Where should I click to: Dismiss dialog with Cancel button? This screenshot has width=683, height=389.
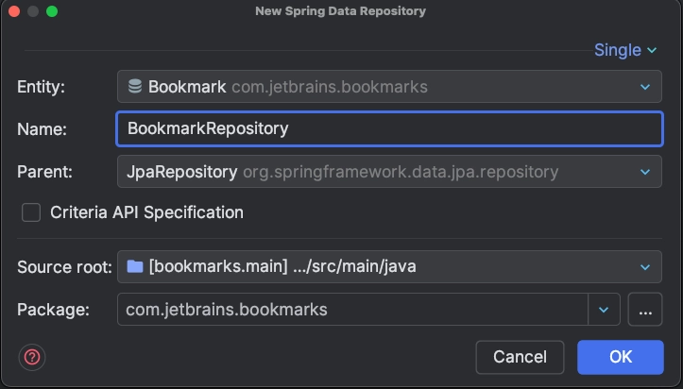520,357
